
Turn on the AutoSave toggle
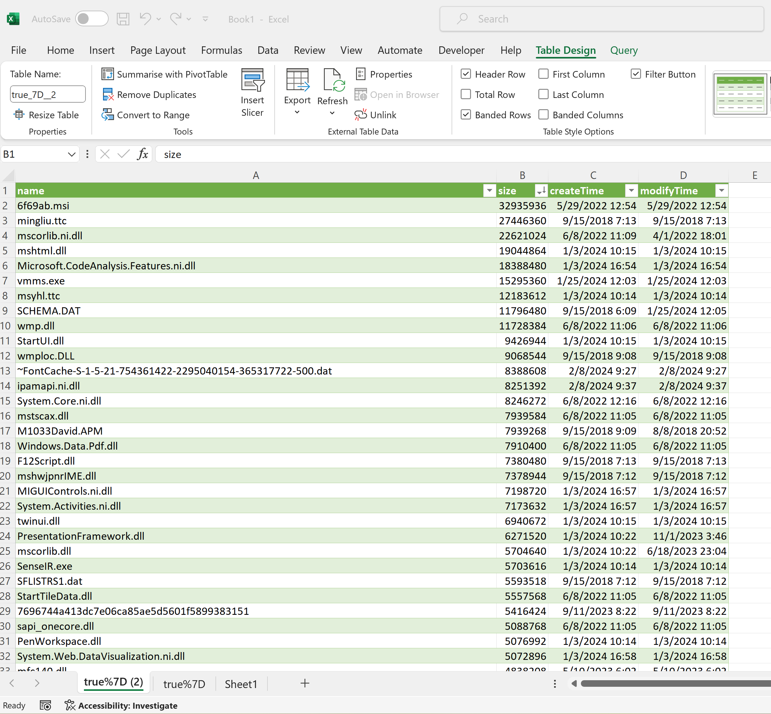(x=92, y=19)
